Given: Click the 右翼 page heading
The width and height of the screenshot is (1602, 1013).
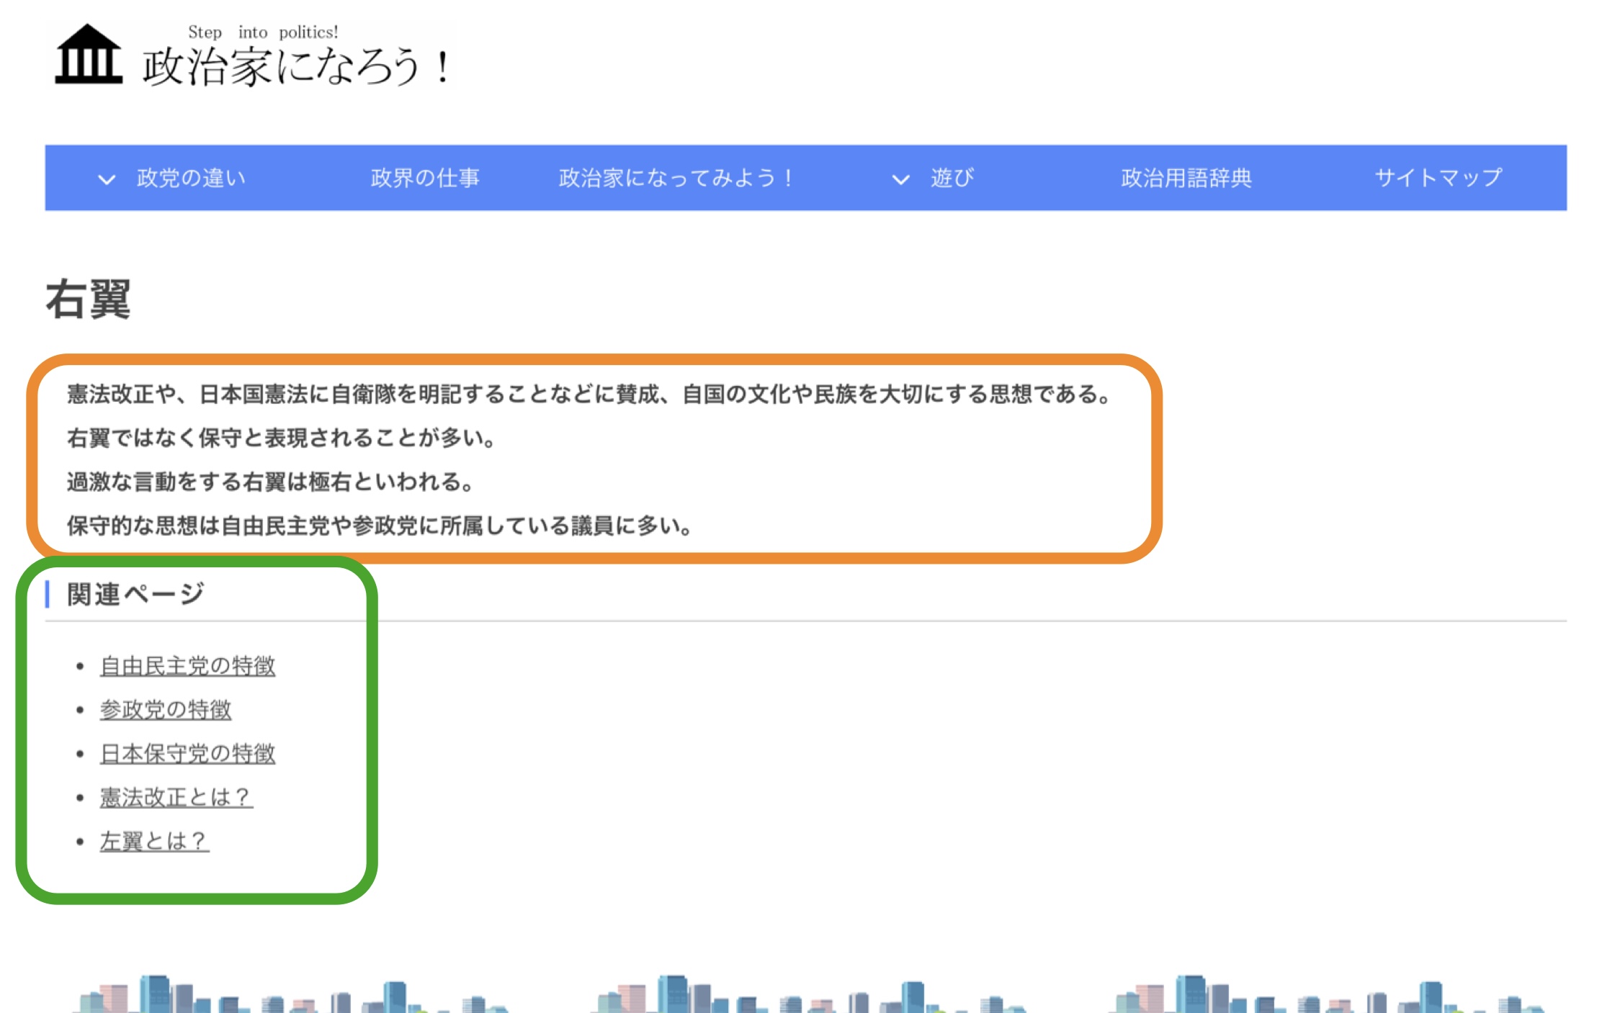Looking at the screenshot, I should pyautogui.click(x=88, y=300).
